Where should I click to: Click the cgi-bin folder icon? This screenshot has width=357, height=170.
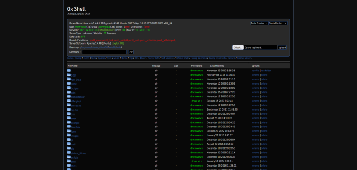(69, 109)
